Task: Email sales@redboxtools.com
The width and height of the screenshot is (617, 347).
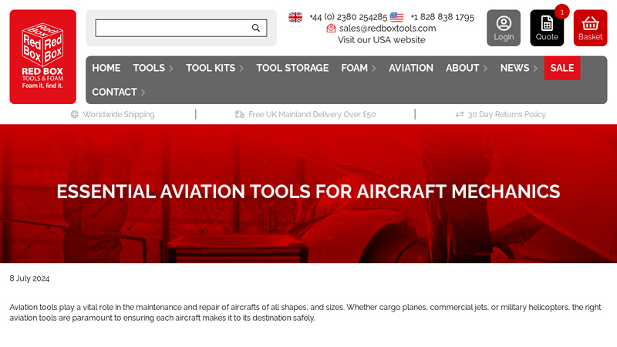Action: (x=387, y=29)
